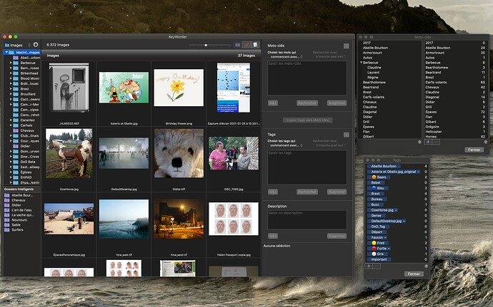Expand the EHPAD folder
493x307 pixels.
click(x=11, y=177)
